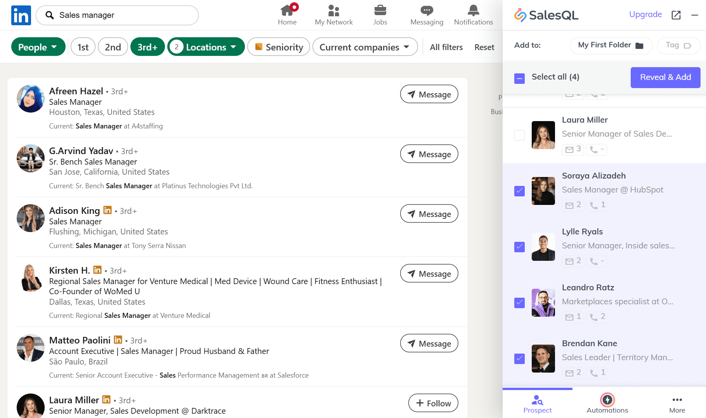Switch to the Prospect tab
Image resolution: width=706 pixels, height=418 pixels.
point(537,404)
